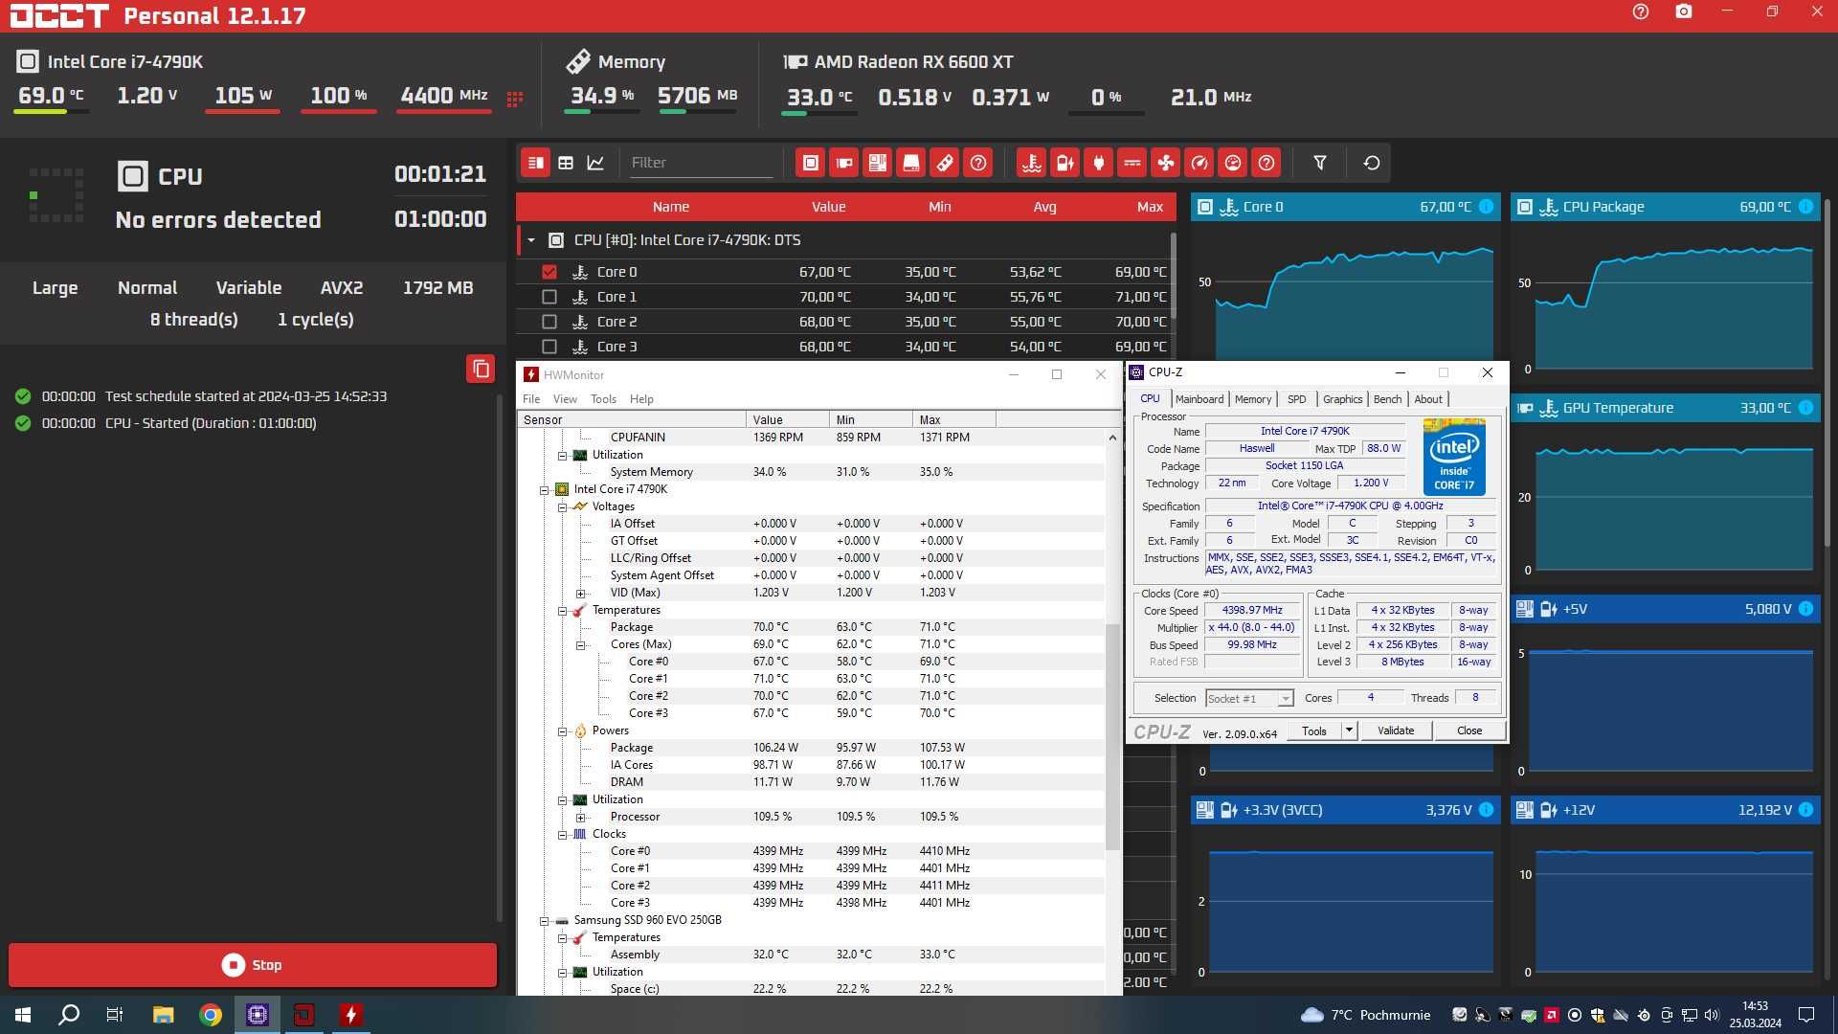Toggle the speedometer frequency filter icon
Image resolution: width=1838 pixels, height=1034 pixels.
pos(1199,163)
